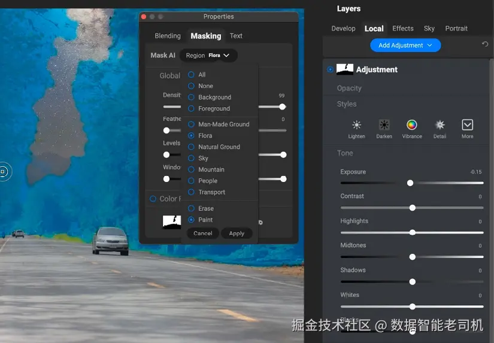
Task: Open the Sky tab in Layers panel
Action: pos(429,28)
